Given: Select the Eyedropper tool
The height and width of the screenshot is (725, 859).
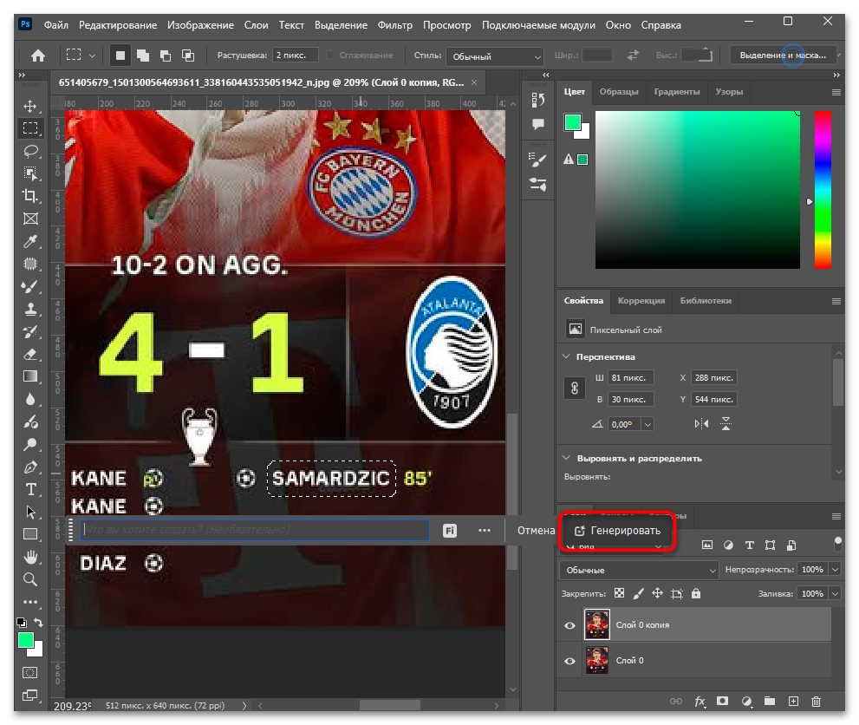Looking at the screenshot, I should 30,241.
